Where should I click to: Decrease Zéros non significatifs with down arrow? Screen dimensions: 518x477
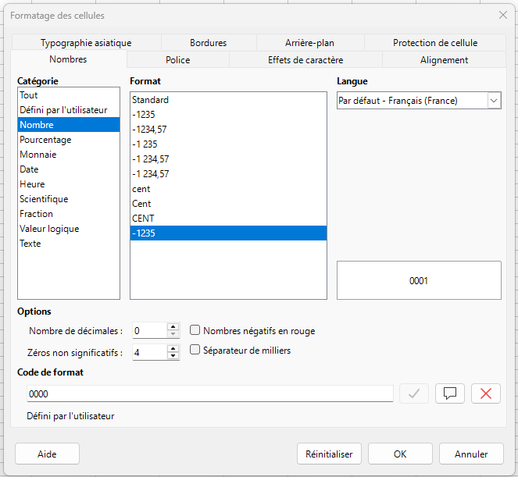pyautogui.click(x=173, y=357)
